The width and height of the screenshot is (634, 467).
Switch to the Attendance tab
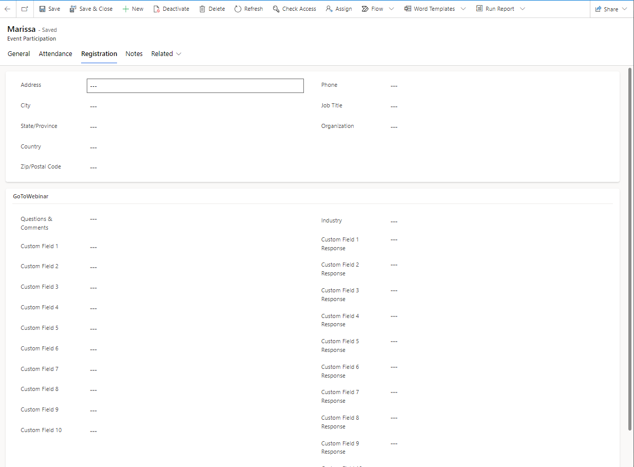(55, 53)
